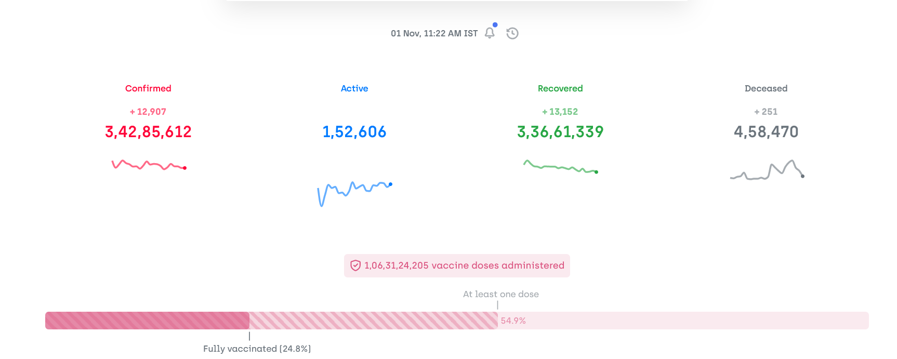Click the 01 Nov timestamp text
Screen dimensions: 897x359
click(434, 33)
